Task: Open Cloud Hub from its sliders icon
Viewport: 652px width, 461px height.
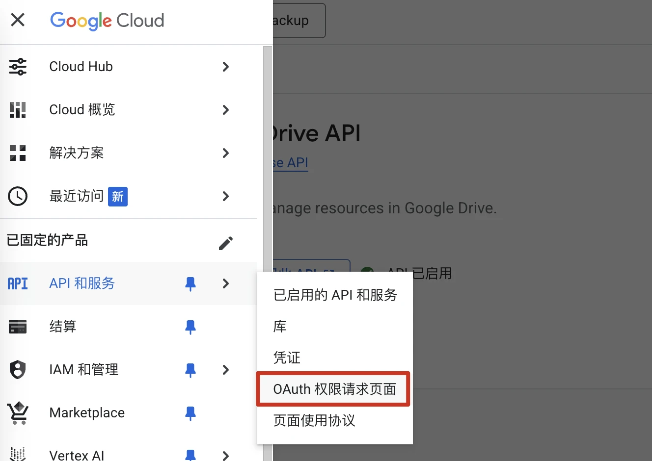Action: [18, 67]
